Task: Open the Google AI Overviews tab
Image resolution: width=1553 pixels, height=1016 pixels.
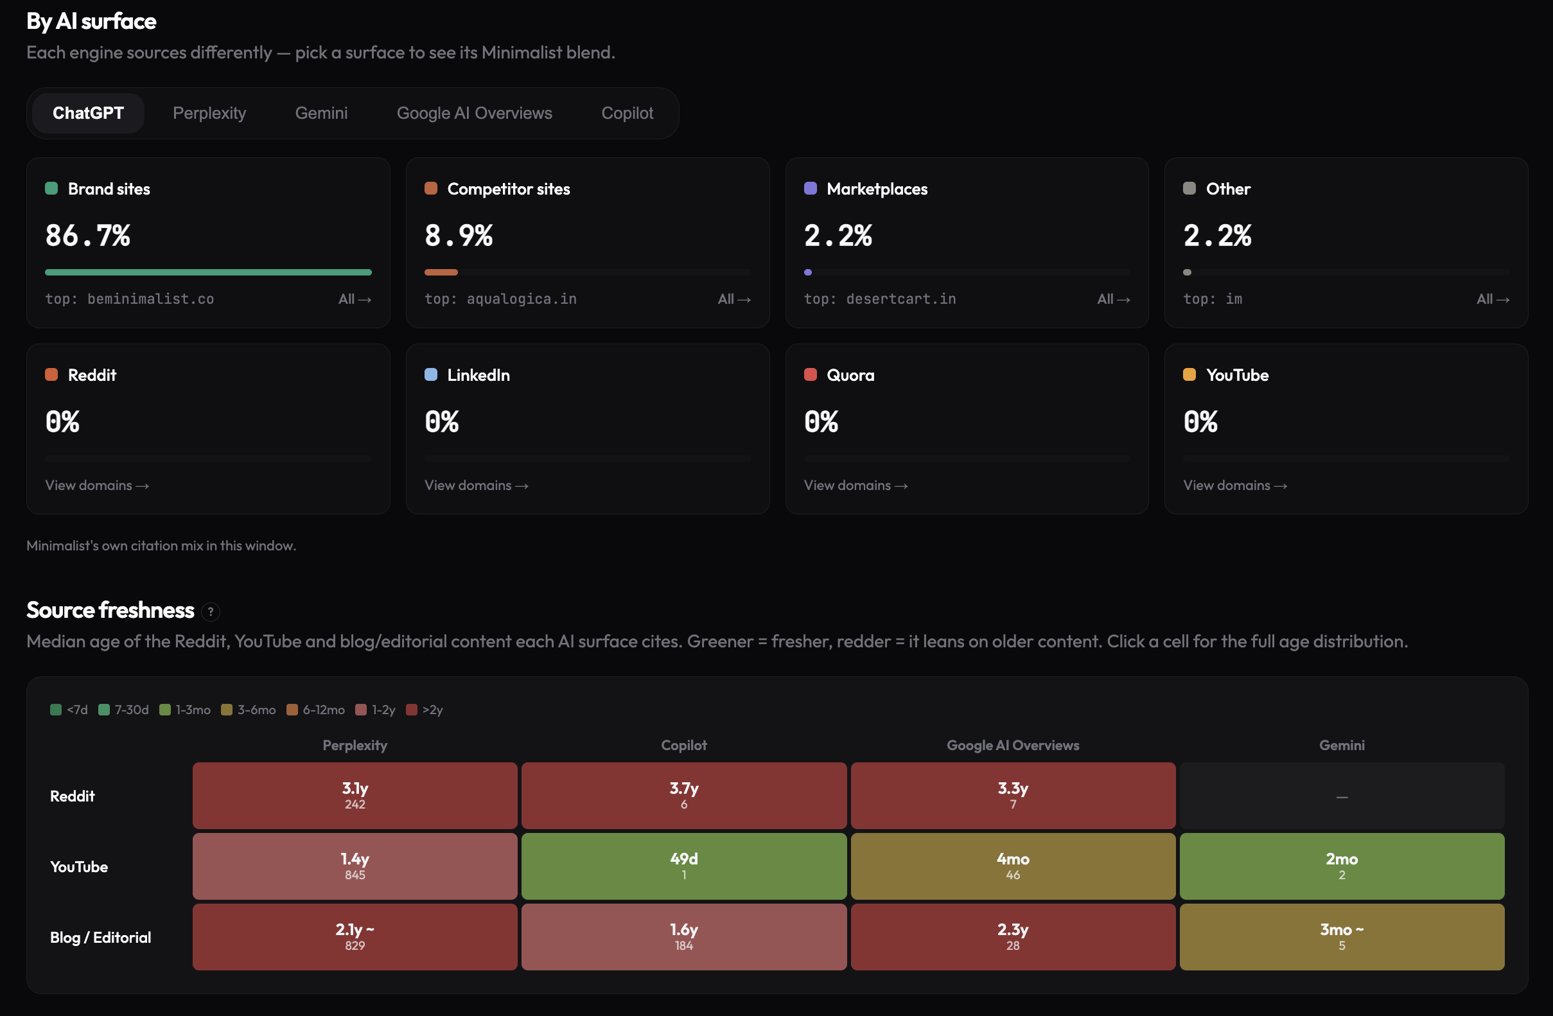Action: click(x=475, y=113)
